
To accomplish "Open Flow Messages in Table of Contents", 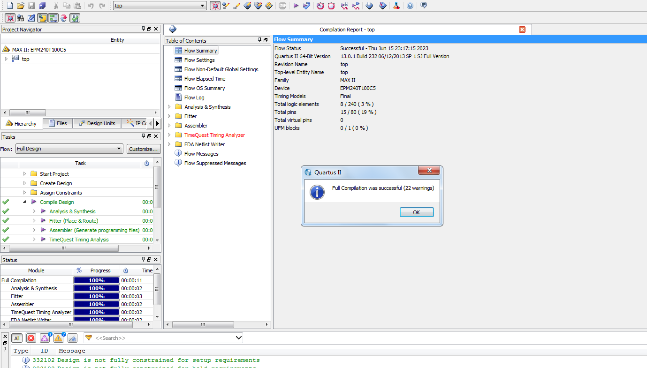I will pyautogui.click(x=201, y=154).
